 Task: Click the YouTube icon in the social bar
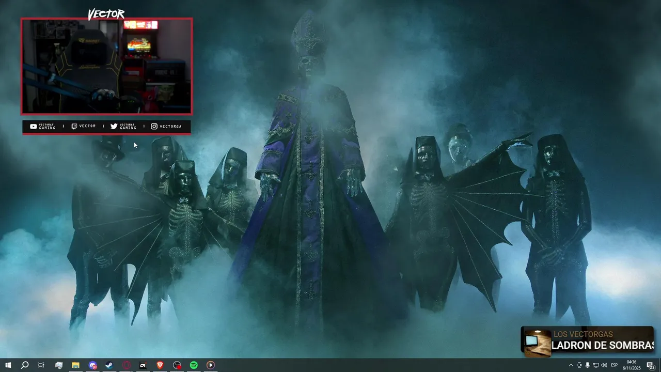click(x=34, y=126)
